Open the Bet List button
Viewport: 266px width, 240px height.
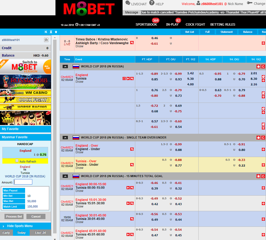click(x=190, y=32)
